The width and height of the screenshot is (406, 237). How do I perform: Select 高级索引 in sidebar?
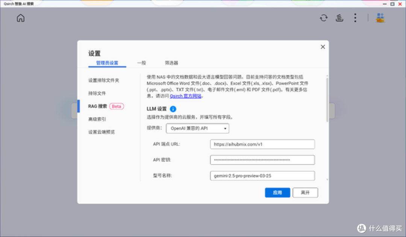97,119
